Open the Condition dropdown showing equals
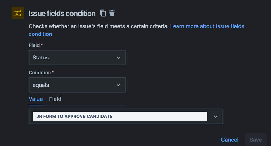 [x=77, y=85]
